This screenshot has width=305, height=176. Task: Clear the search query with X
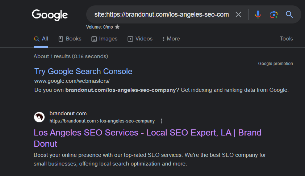238,14
